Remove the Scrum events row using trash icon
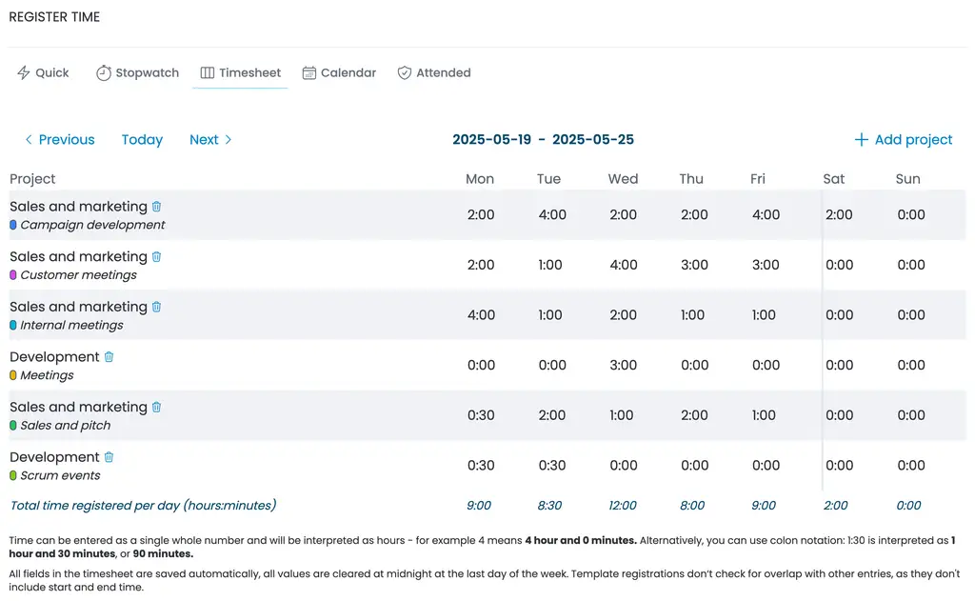975x601 pixels. 109,457
